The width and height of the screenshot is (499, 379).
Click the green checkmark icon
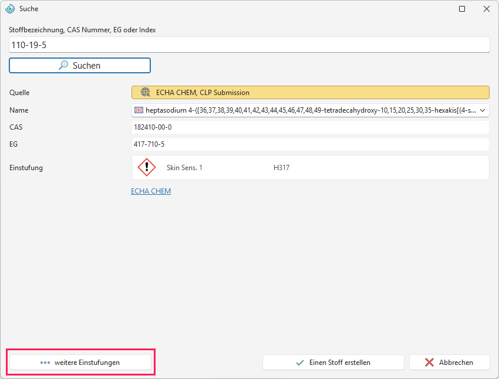(x=300, y=363)
